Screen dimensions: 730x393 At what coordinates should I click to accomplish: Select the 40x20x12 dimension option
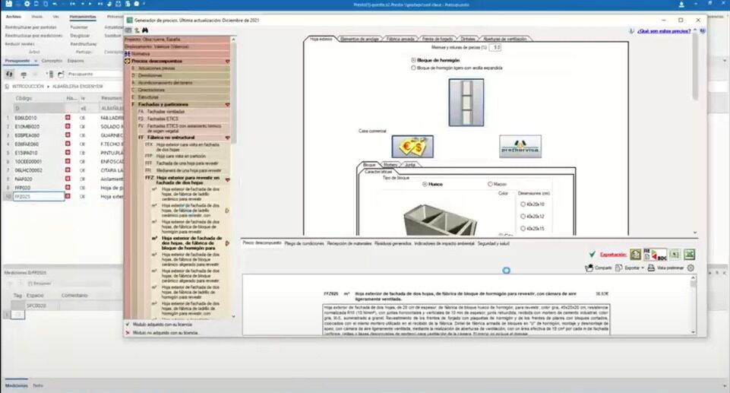[x=523, y=217]
